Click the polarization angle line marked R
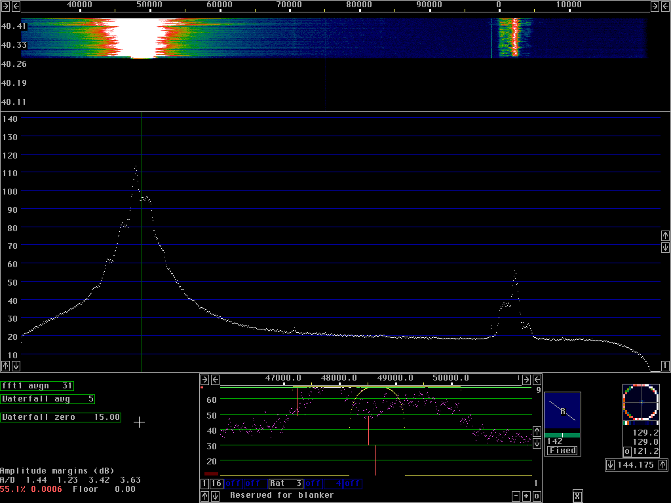Viewport: 671px width, 503px height. click(562, 411)
